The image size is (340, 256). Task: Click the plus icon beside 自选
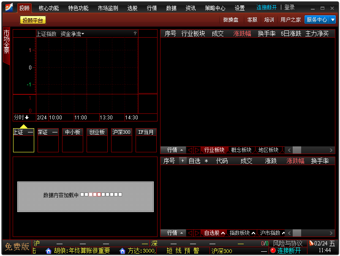coord(182,161)
